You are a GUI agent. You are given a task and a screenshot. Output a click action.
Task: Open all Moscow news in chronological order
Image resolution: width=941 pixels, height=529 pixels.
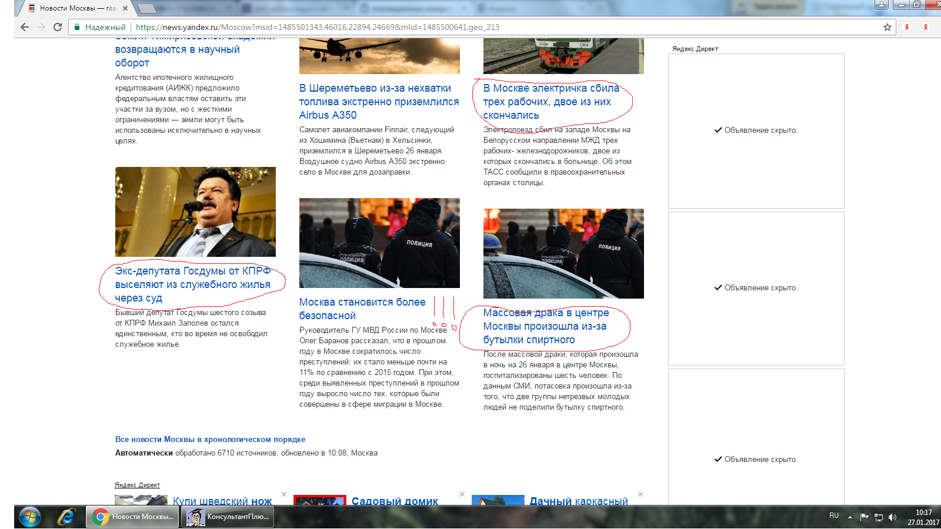click(210, 439)
